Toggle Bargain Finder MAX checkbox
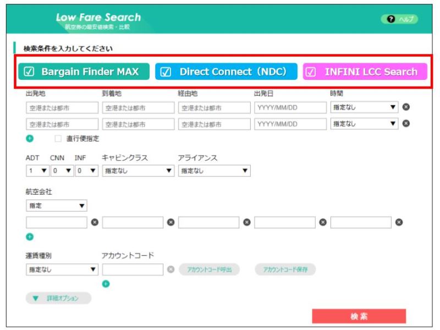The height and width of the screenshot is (330, 440). tap(29, 72)
